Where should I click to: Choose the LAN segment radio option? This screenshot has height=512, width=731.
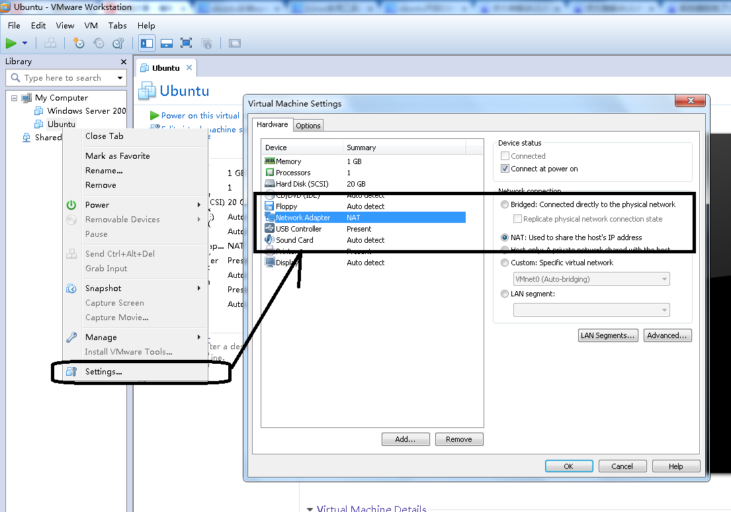pyautogui.click(x=505, y=294)
